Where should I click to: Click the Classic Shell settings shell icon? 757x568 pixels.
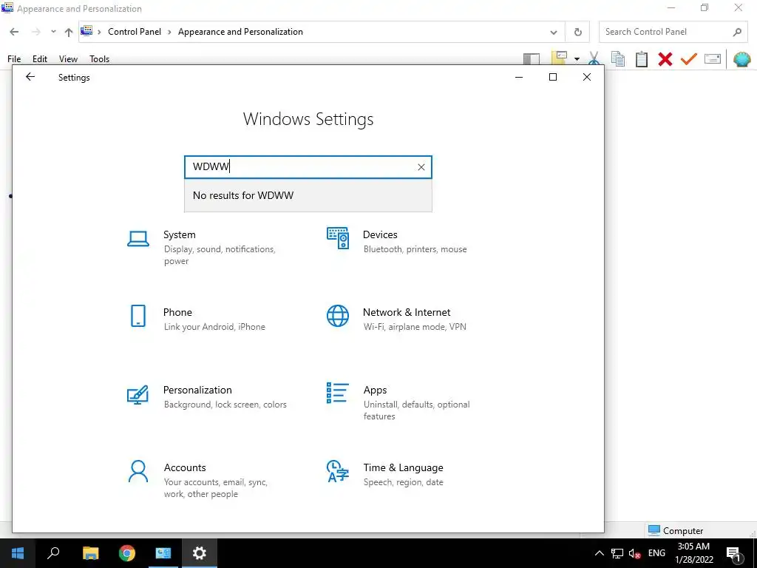pos(742,59)
